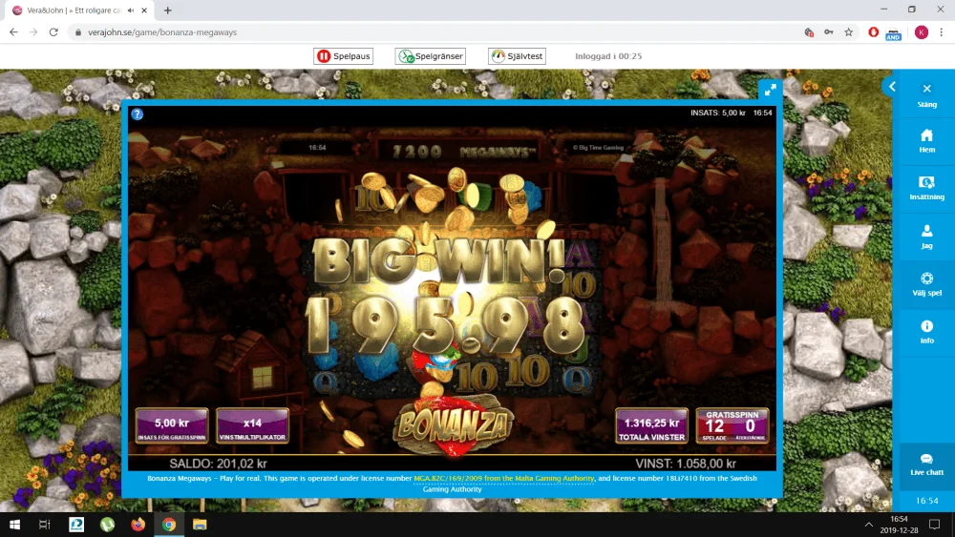
Task: Open the game help question mark
Action: (137, 114)
